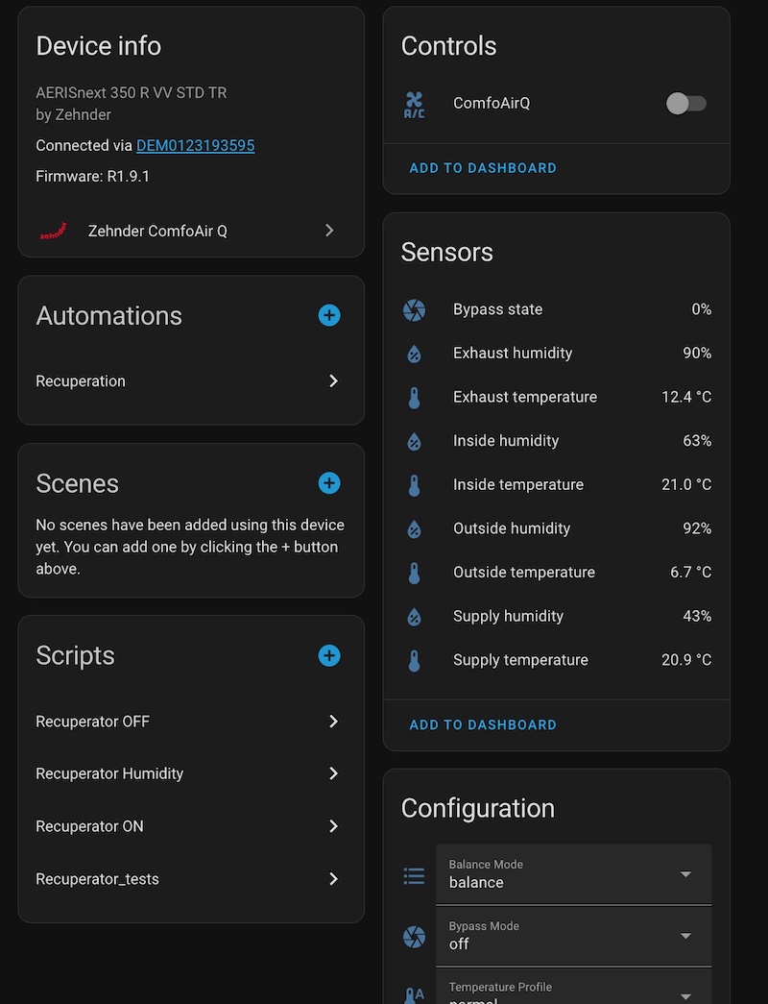Click the ComfoAirQ fan icon in Controls

(415, 103)
